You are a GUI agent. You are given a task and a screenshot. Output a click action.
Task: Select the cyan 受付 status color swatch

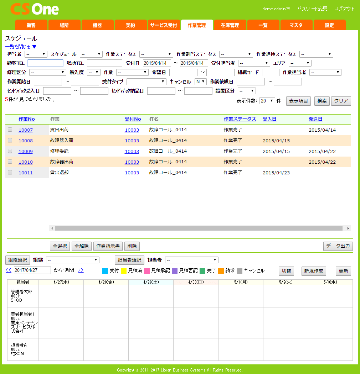pyautogui.click(x=104, y=270)
